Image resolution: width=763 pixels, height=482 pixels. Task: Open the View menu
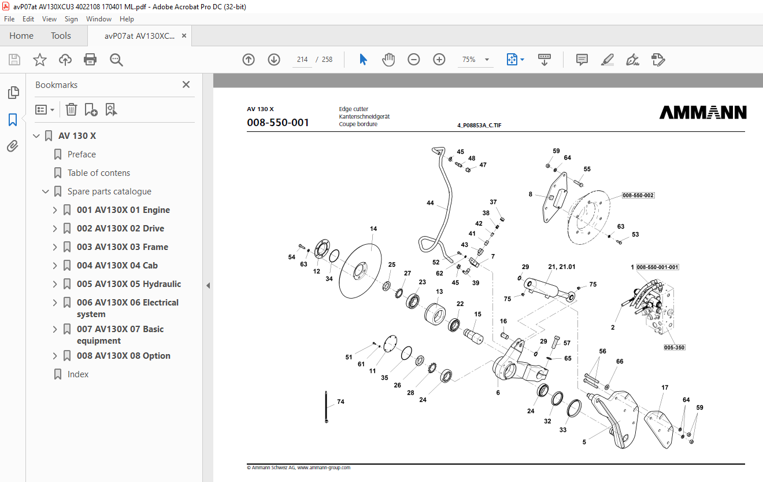pos(49,19)
